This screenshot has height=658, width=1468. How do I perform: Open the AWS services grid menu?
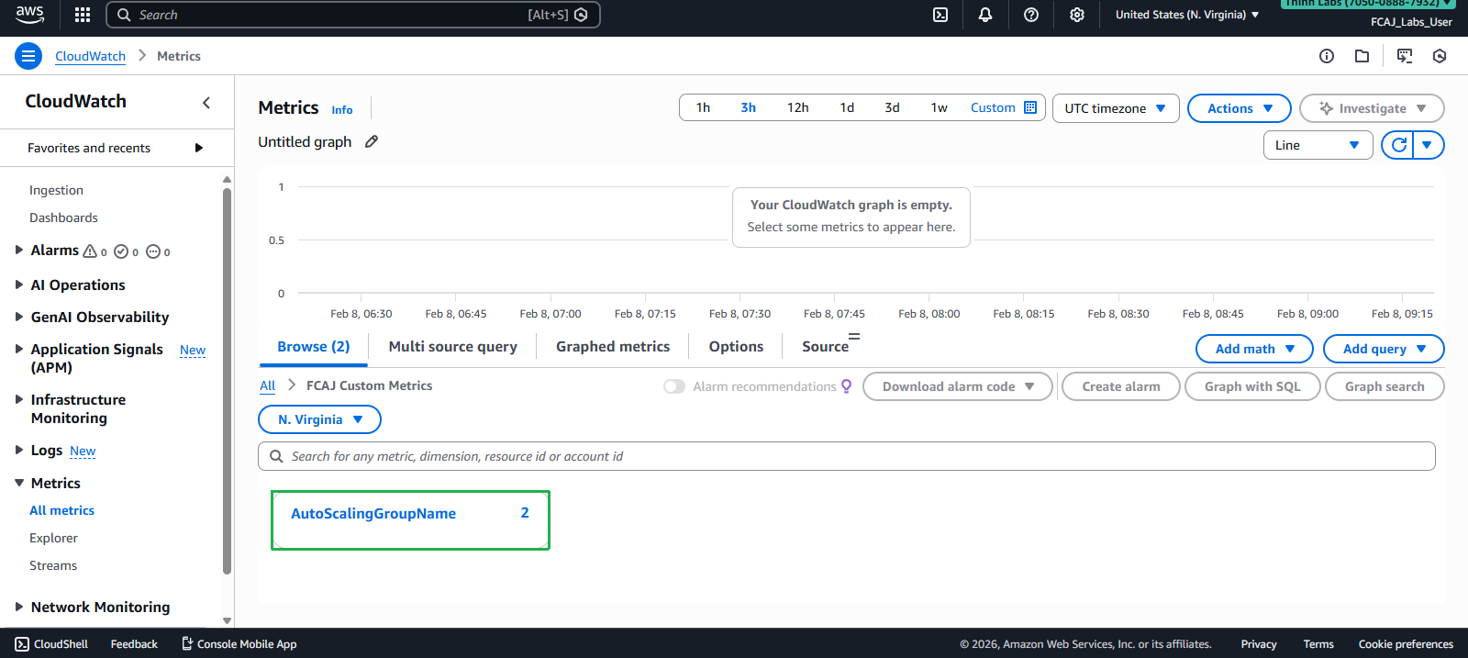point(83,15)
